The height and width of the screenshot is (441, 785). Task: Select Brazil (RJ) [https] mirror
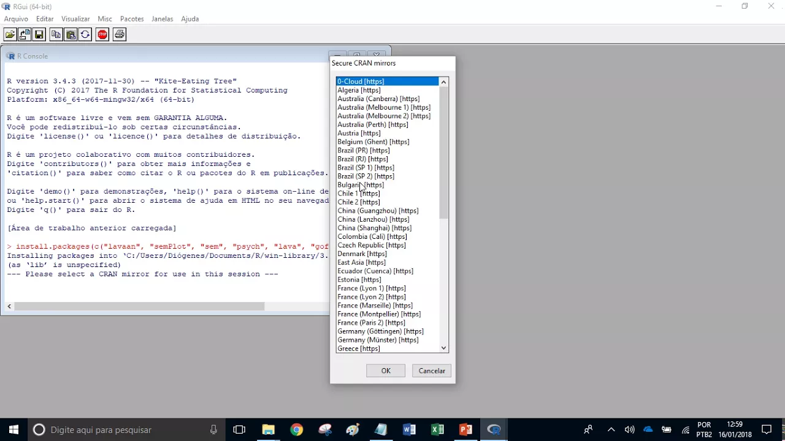pos(387,159)
